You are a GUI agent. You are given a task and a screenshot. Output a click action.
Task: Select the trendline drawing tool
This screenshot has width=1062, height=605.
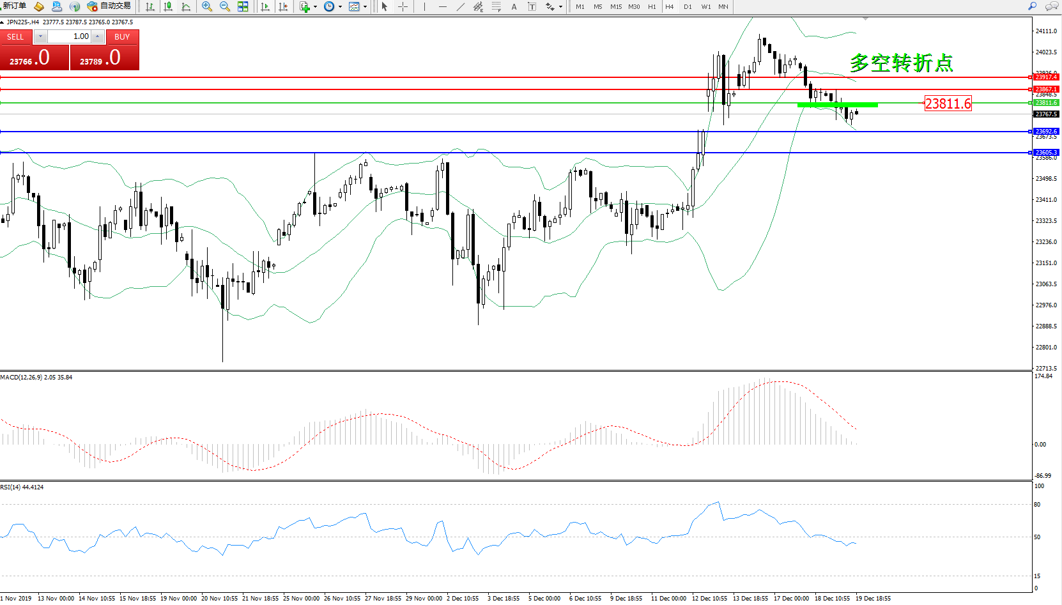click(461, 6)
